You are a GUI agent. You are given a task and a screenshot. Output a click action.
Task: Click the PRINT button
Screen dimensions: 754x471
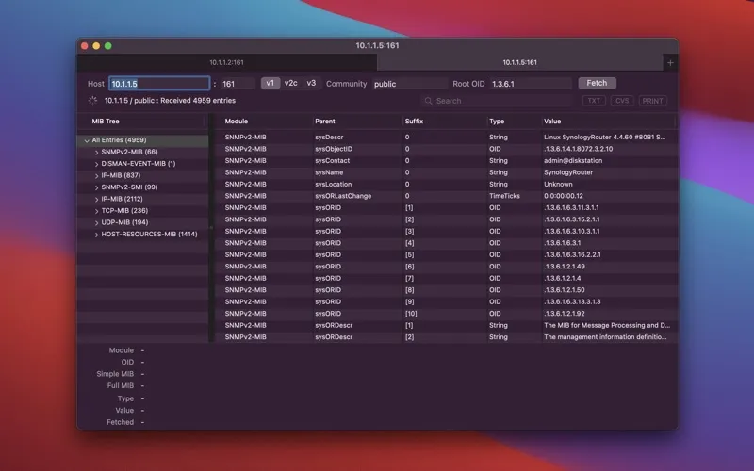(x=652, y=101)
